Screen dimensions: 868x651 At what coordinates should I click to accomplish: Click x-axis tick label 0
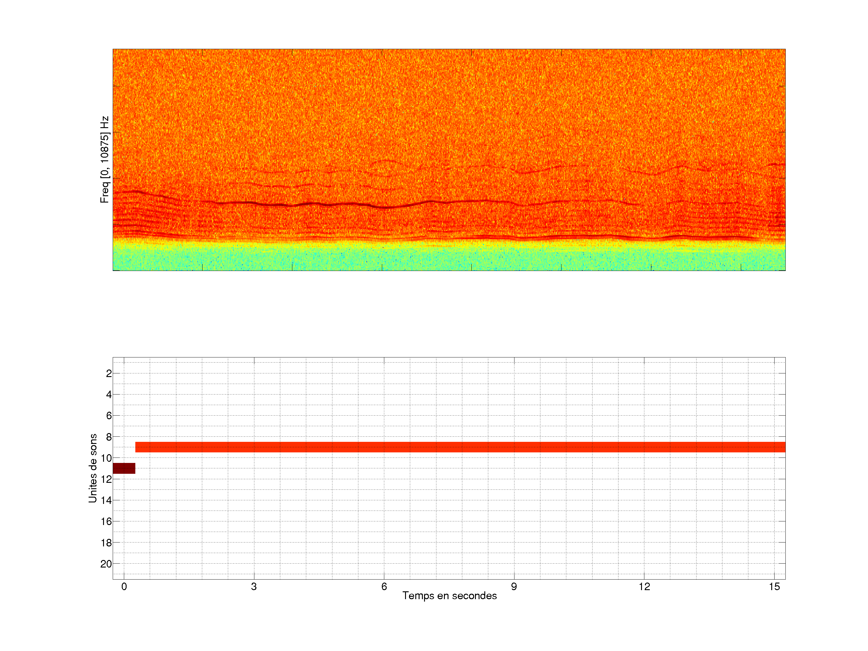(124, 587)
